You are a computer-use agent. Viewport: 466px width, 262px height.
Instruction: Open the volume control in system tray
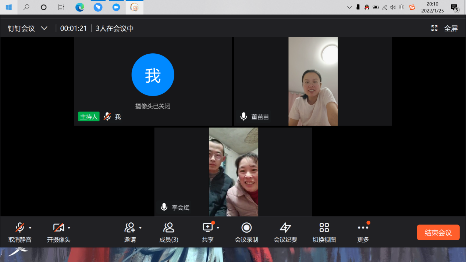click(x=393, y=7)
